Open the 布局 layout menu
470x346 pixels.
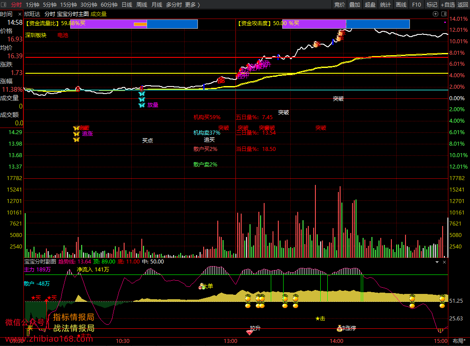(x=459, y=341)
